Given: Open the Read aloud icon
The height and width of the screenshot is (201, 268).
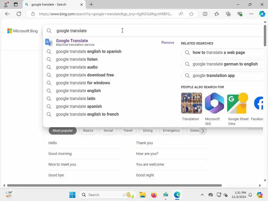Looking at the screenshot, I should click(181, 14).
